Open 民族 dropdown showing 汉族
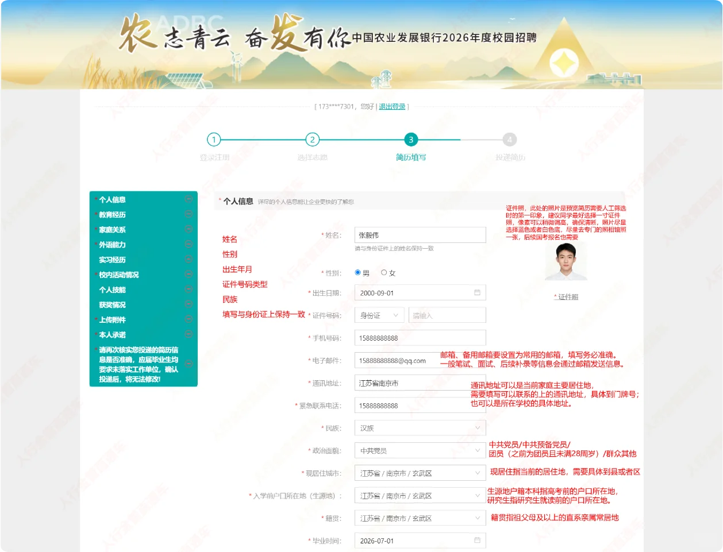The height and width of the screenshot is (552, 723). 420,428
